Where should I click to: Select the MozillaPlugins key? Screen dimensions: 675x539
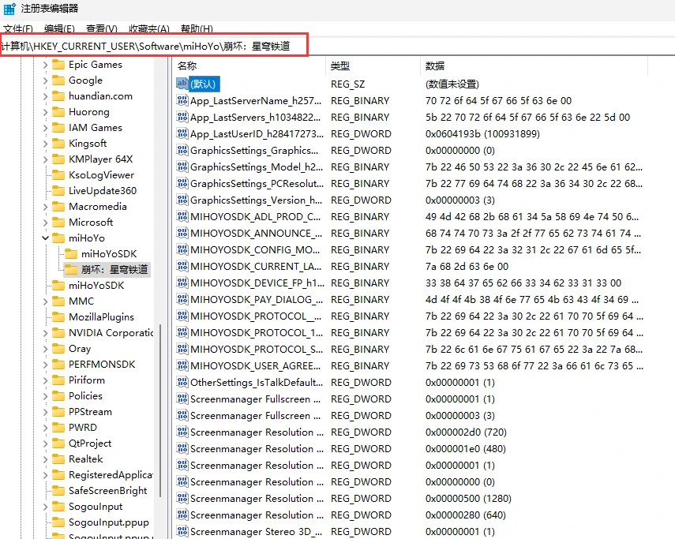(x=101, y=317)
